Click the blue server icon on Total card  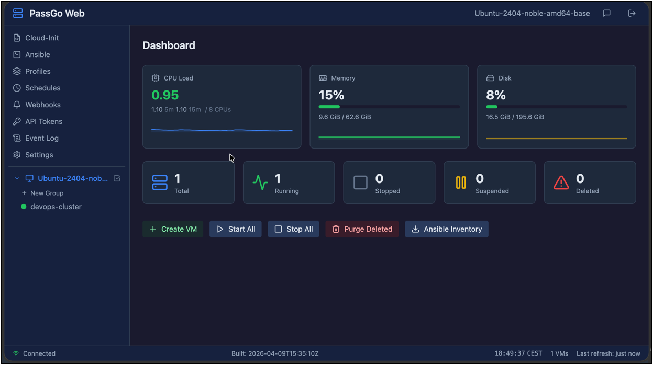tap(160, 182)
